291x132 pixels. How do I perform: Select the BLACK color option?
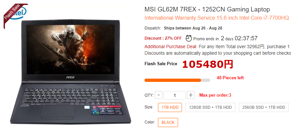point(168,123)
